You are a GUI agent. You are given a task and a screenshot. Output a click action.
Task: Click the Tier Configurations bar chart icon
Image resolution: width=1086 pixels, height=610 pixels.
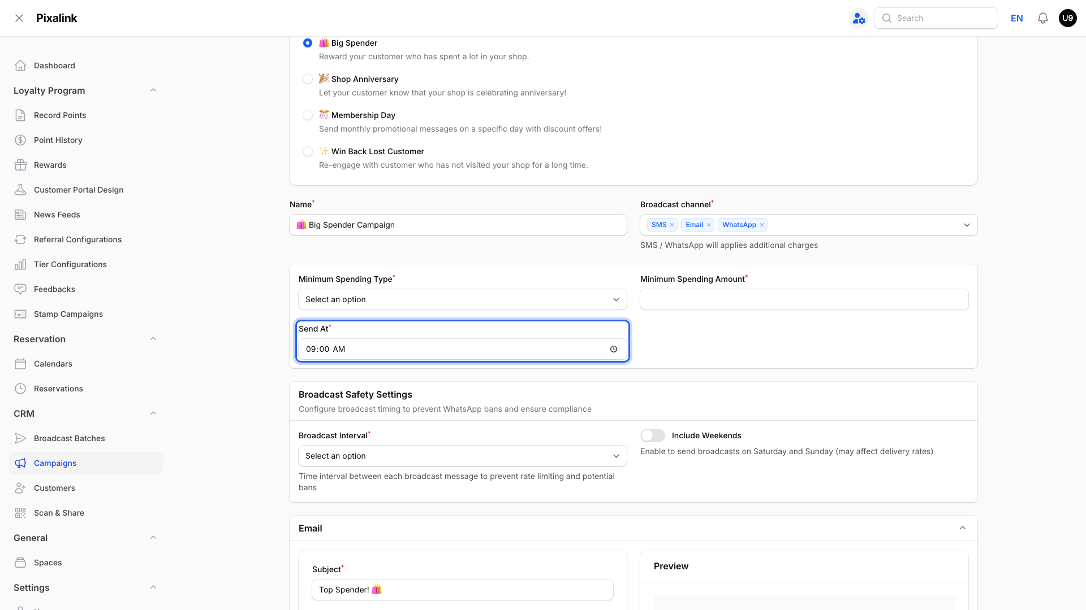pos(20,264)
